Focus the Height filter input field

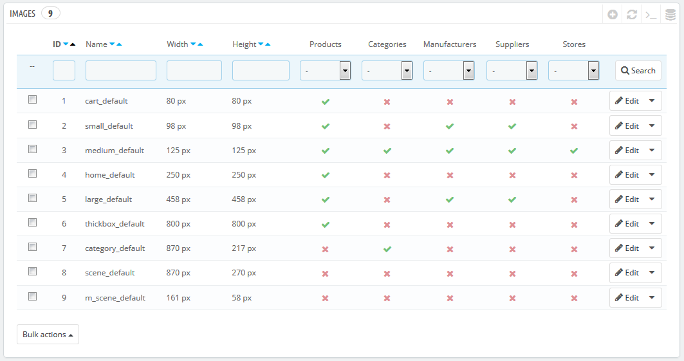pos(261,70)
